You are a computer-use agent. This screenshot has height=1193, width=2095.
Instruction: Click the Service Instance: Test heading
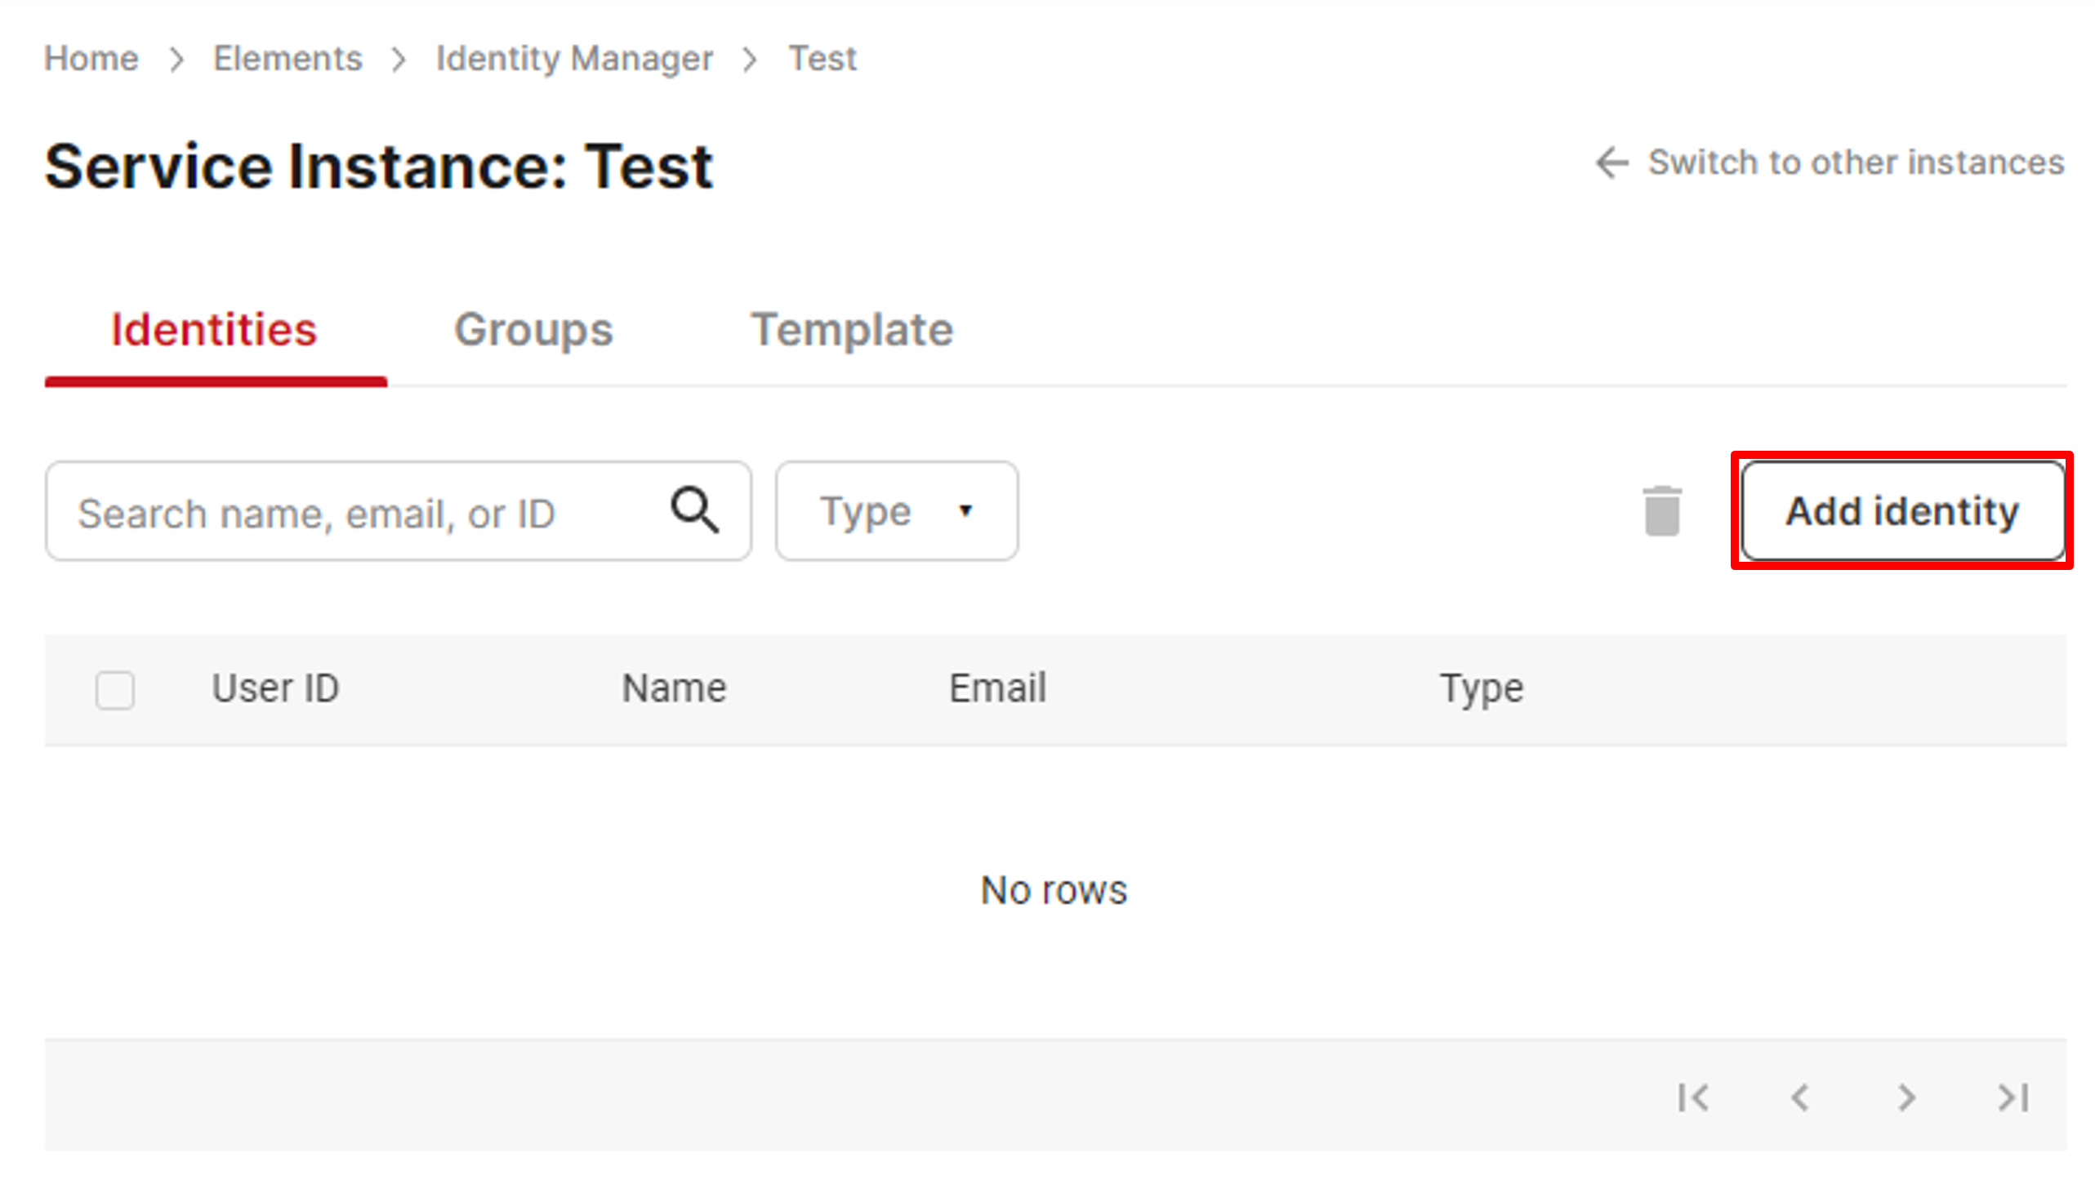coord(378,167)
